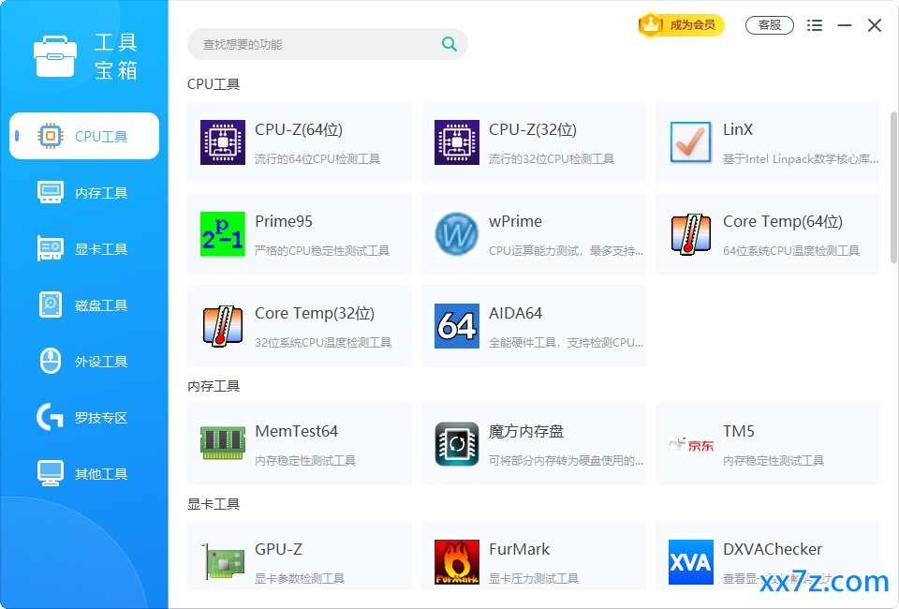The height and width of the screenshot is (609, 899).
Task: Select the LinX checkmark icon
Action: [690, 142]
